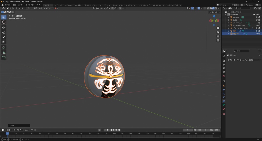262x141 pixels.
Task: Click マーカー menu in timeline
Action: coord(34,130)
